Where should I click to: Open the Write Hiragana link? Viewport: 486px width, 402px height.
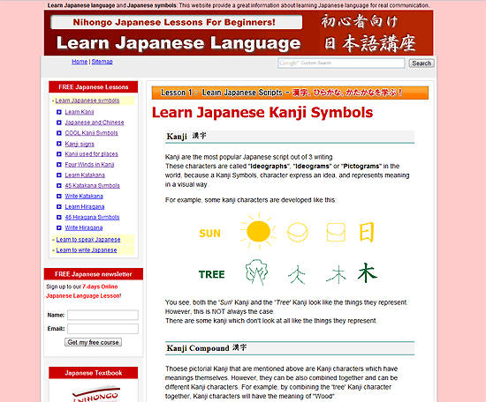click(84, 227)
